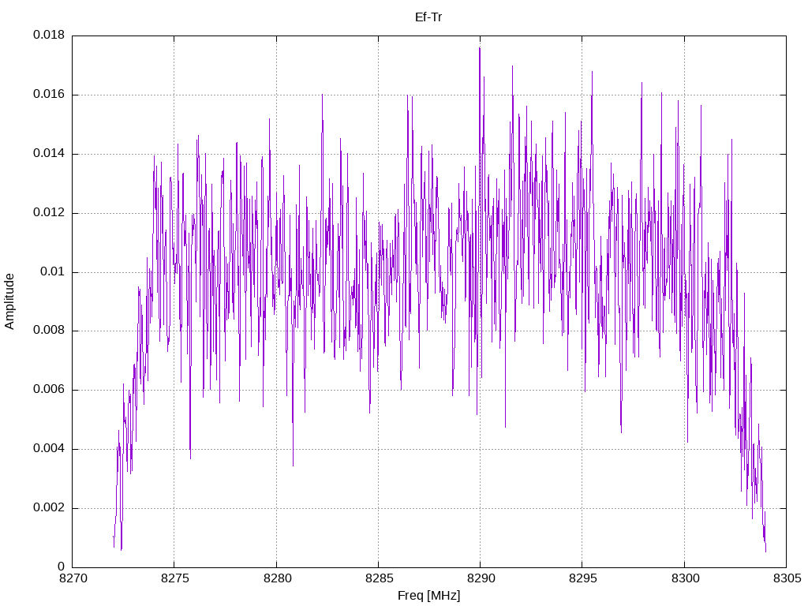Click the highest spectrum peak near 8290 MHz
The image size is (808, 606).
coord(479,48)
